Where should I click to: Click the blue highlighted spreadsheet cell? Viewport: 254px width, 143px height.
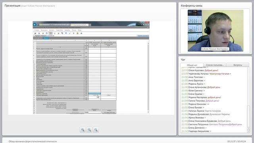pos(94,94)
